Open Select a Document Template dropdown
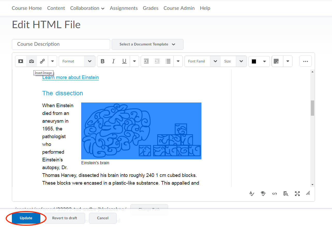Image resolution: width=332 pixels, height=227 pixels. pos(147,44)
